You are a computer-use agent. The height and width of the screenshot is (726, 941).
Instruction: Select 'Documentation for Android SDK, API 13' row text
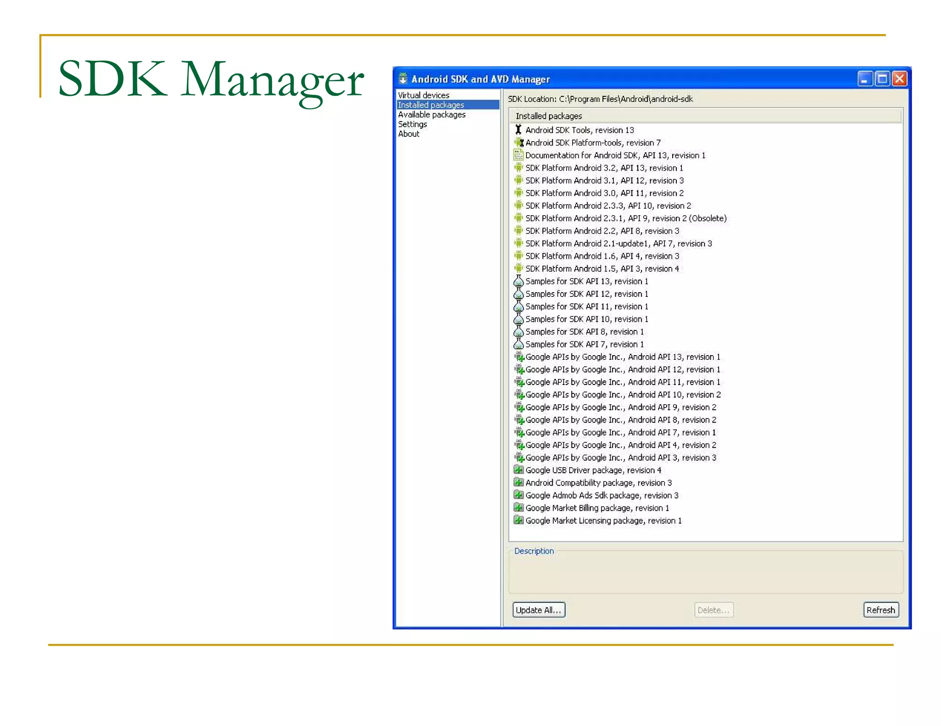615,156
